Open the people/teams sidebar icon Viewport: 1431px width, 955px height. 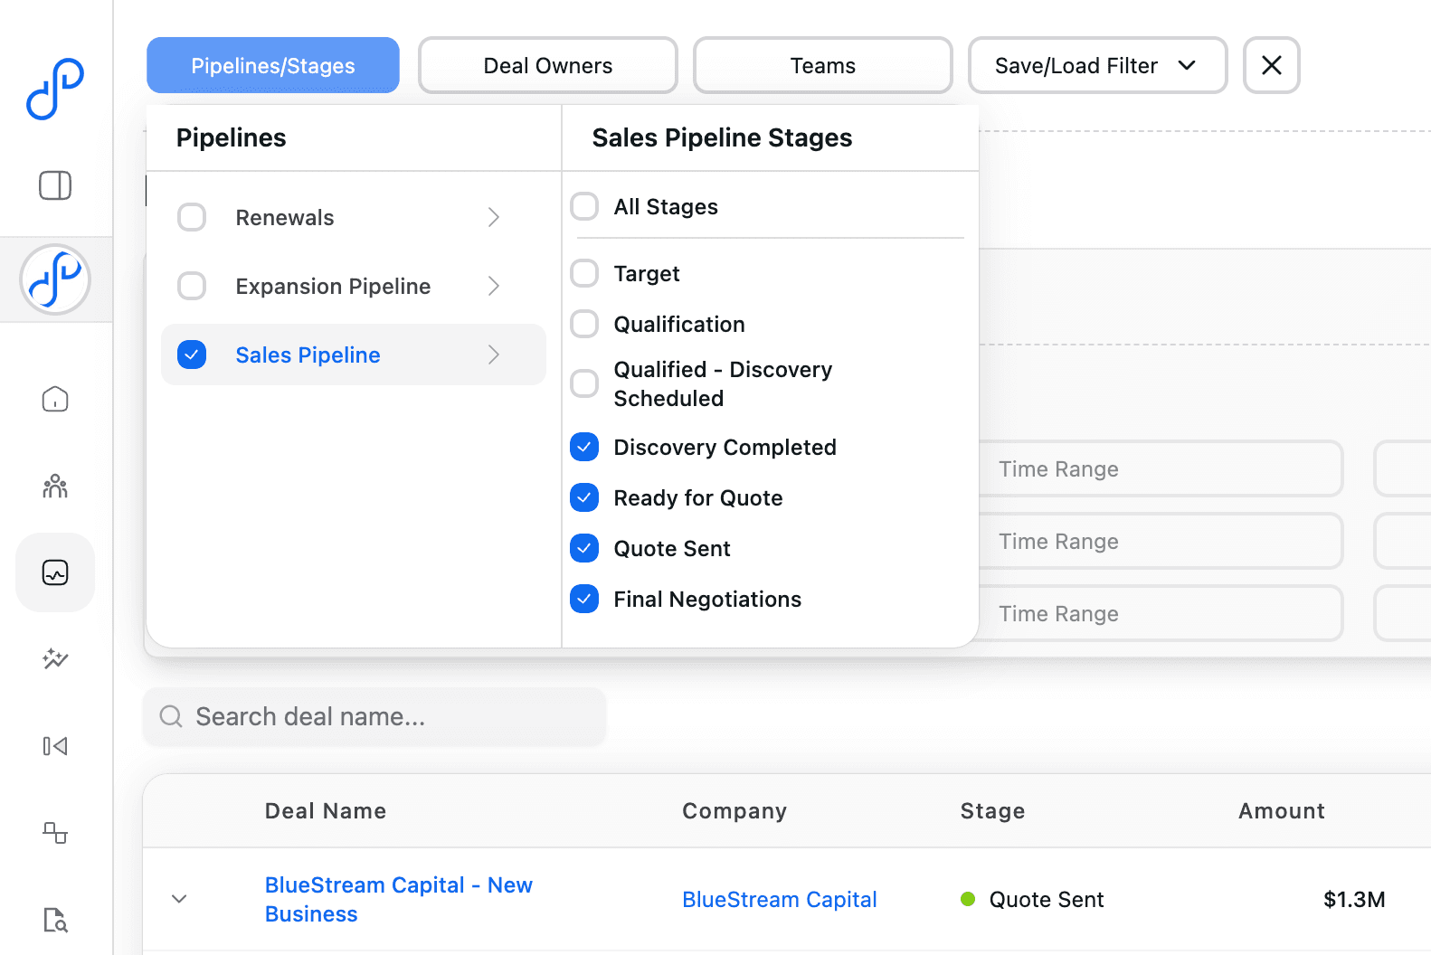55,486
